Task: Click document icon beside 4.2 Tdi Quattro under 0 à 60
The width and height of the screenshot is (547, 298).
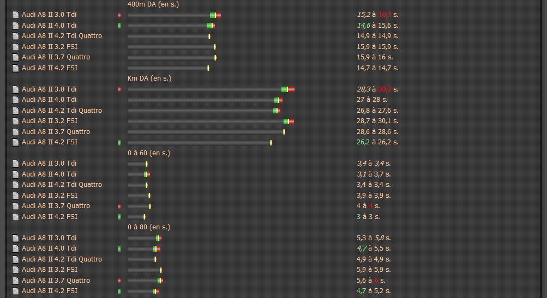Action: [15, 185]
